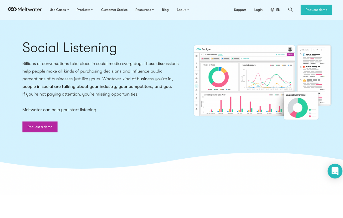Expand the Resources menu
This screenshot has height=218, width=343.
[145, 10]
